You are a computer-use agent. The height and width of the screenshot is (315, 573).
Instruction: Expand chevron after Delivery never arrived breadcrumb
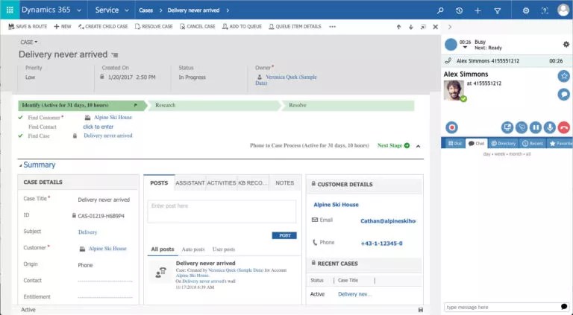(x=228, y=10)
